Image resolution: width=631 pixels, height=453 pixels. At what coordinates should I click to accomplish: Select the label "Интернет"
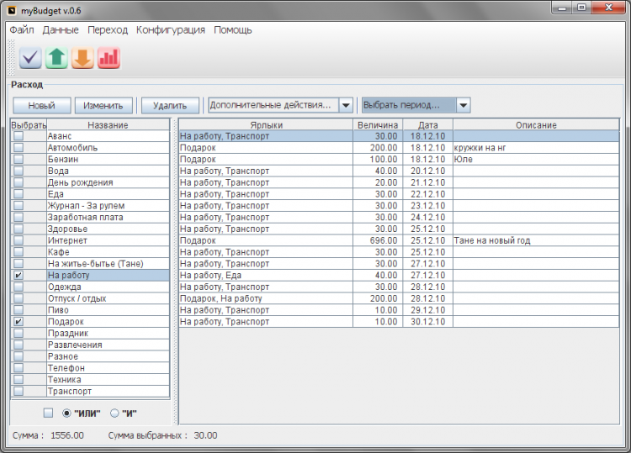click(x=108, y=240)
